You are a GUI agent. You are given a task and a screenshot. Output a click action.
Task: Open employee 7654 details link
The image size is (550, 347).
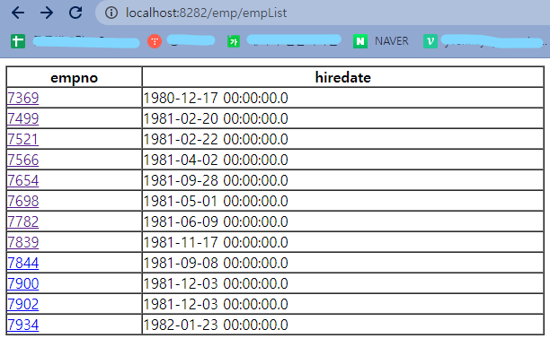point(22,180)
